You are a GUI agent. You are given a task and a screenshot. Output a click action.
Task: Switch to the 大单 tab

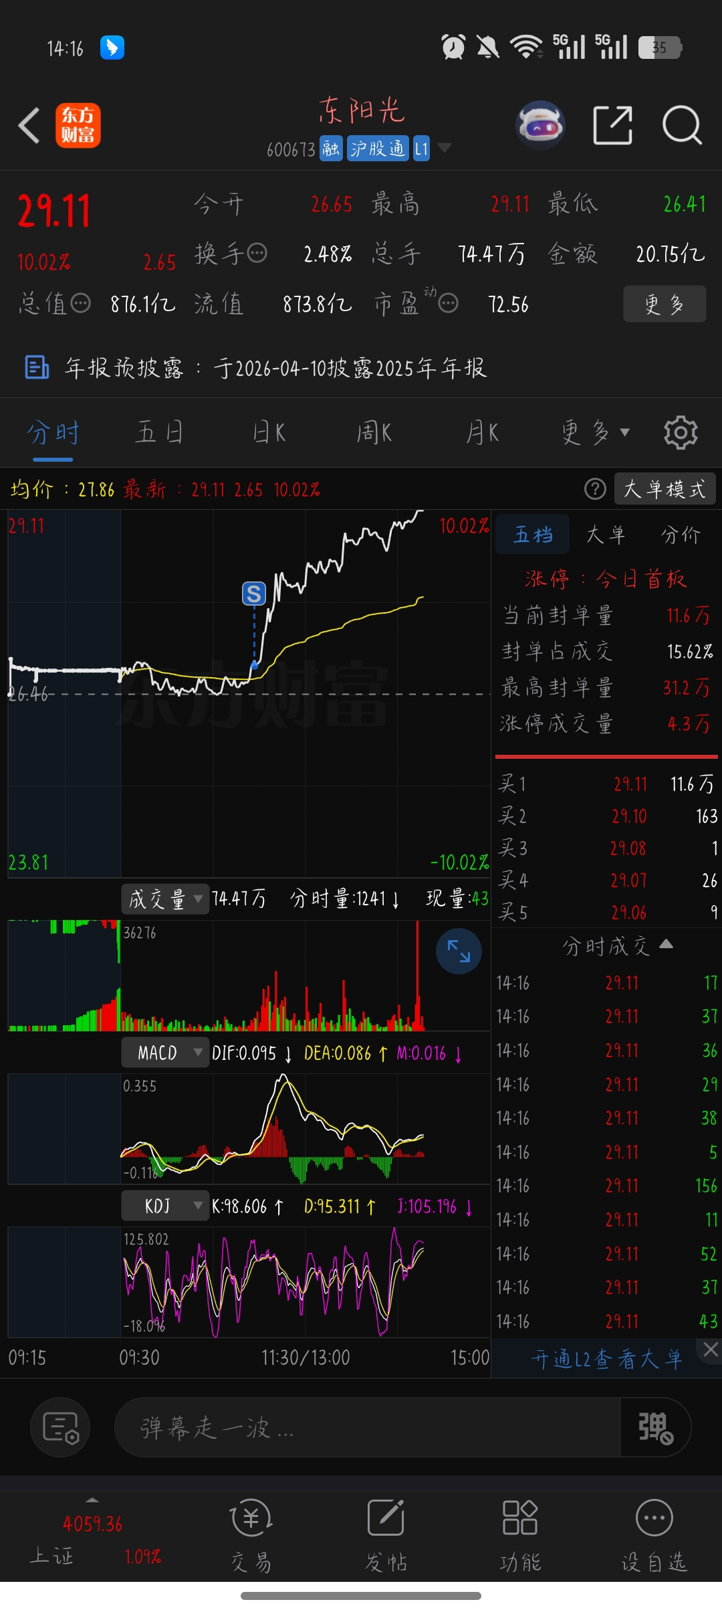606,535
